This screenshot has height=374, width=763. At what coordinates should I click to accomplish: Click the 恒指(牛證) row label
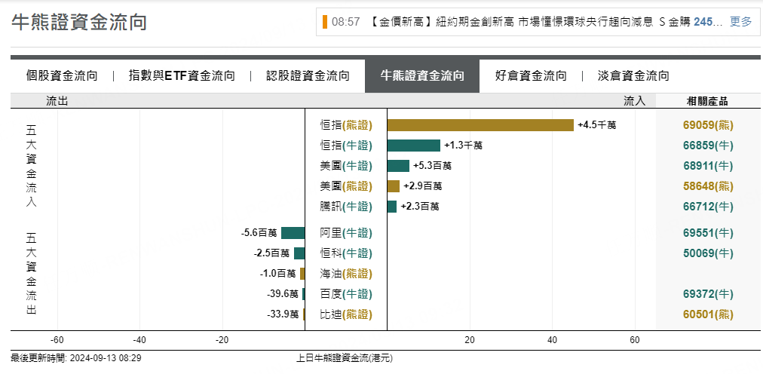click(345, 146)
